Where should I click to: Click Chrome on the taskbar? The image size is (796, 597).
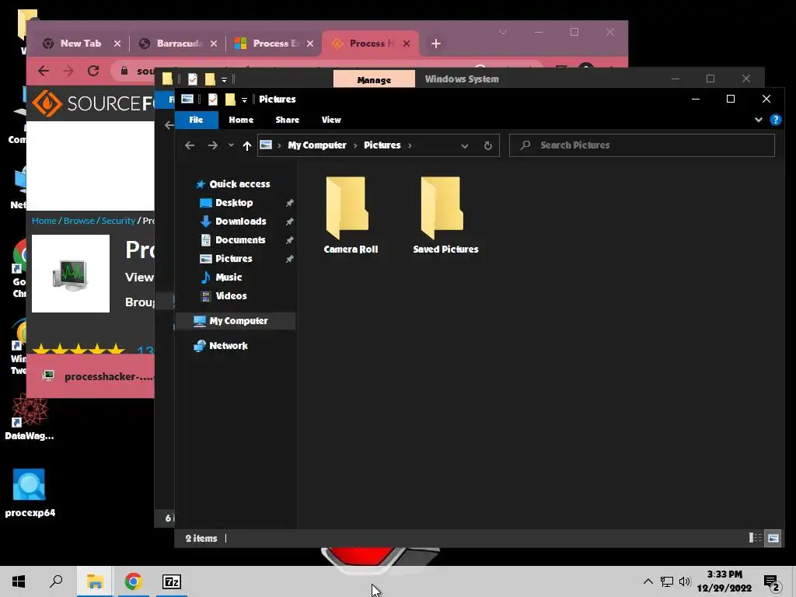point(133,581)
